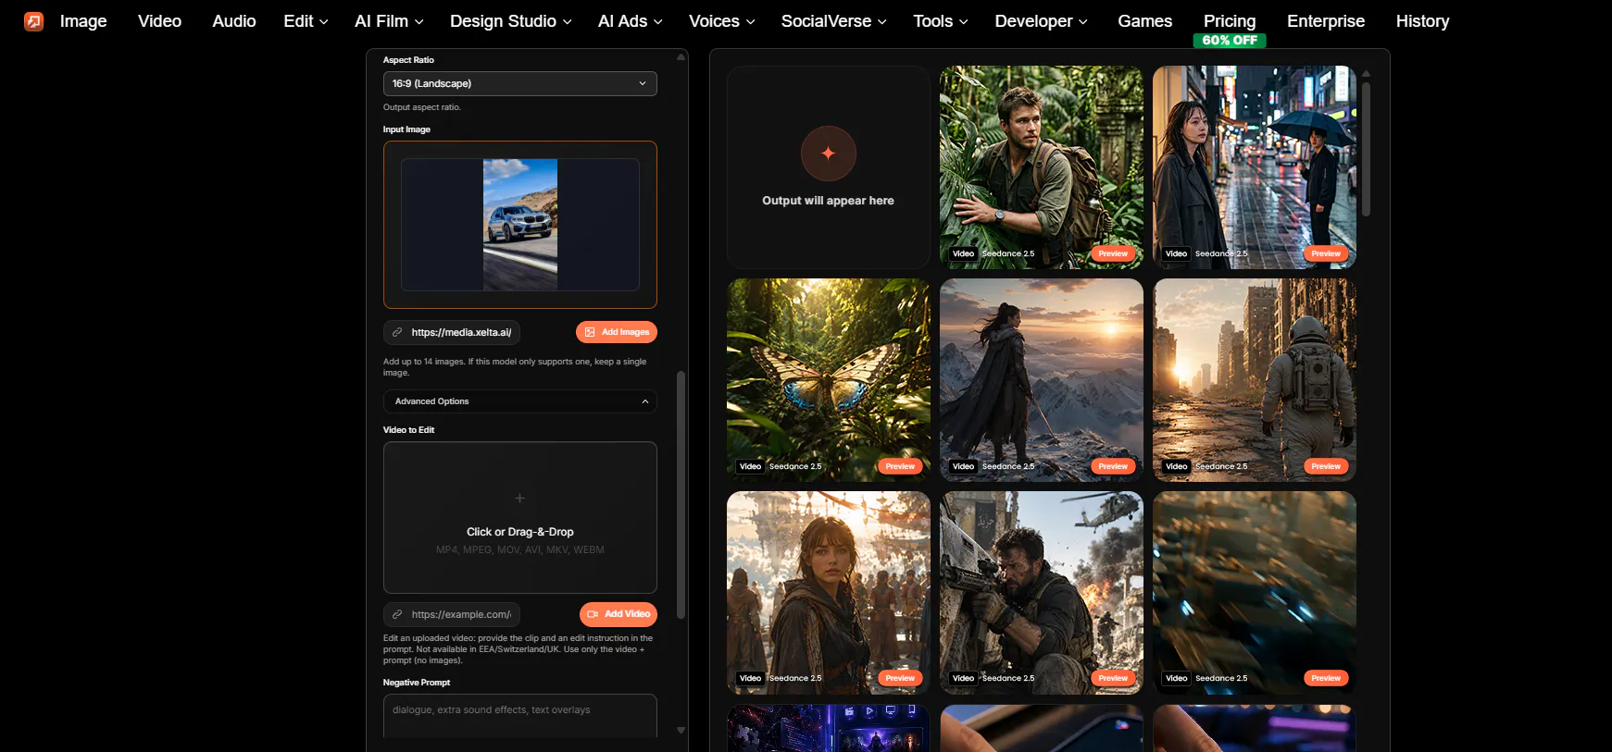
Task: Click the settings panel scroll-up arrow
Action: coord(681,57)
